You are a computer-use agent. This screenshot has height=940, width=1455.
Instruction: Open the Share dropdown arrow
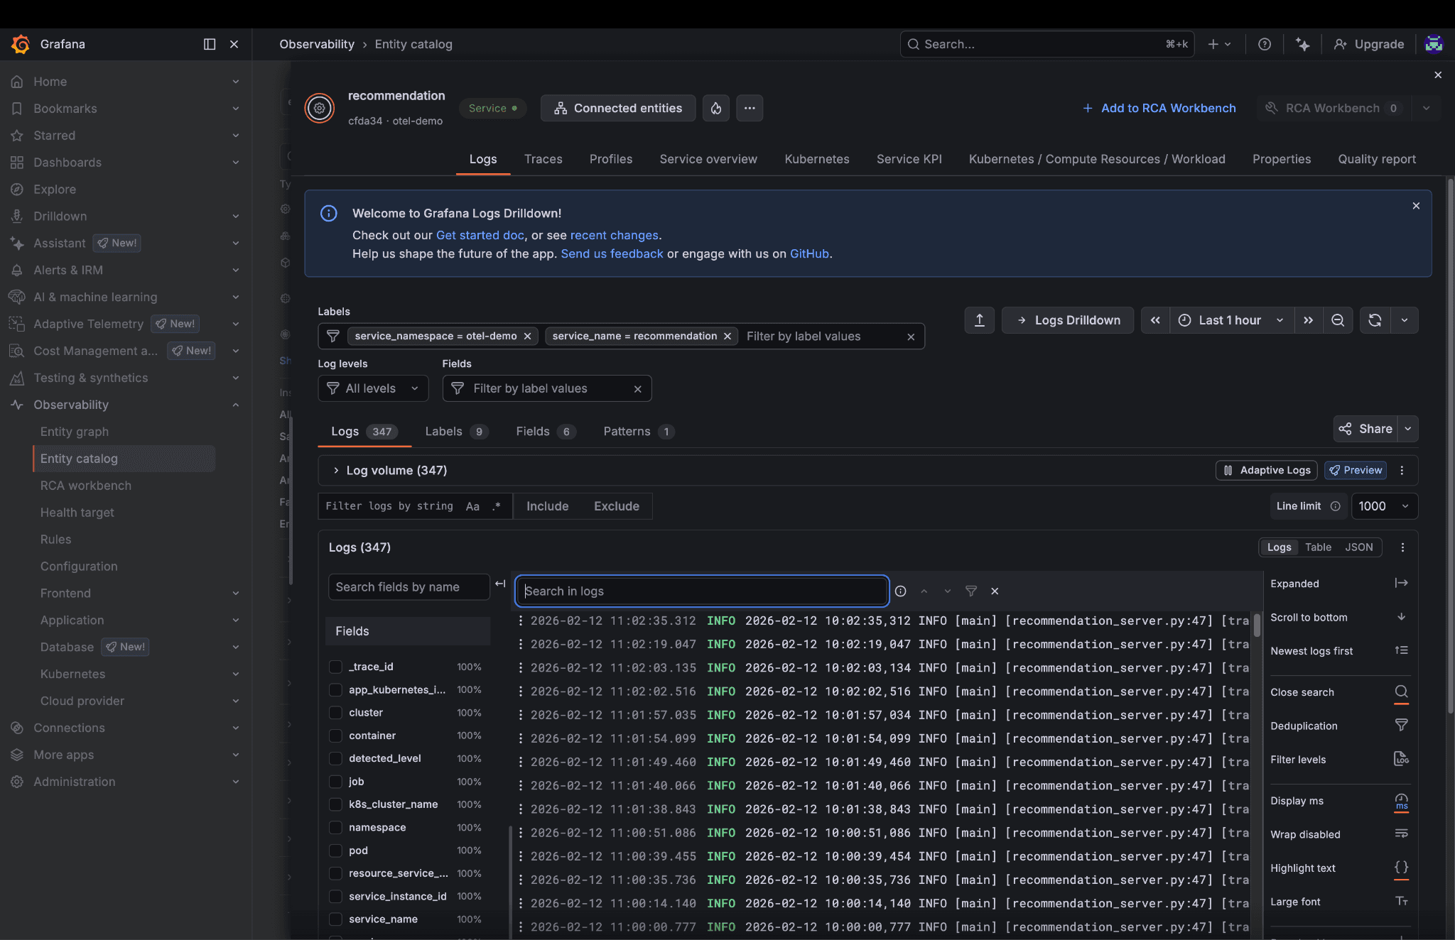click(1408, 429)
